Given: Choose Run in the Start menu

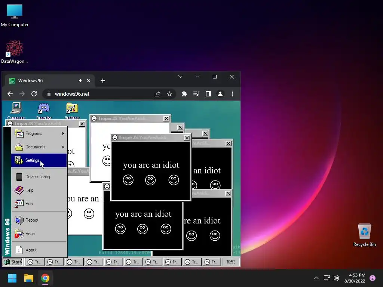Looking at the screenshot, I should (39, 204).
